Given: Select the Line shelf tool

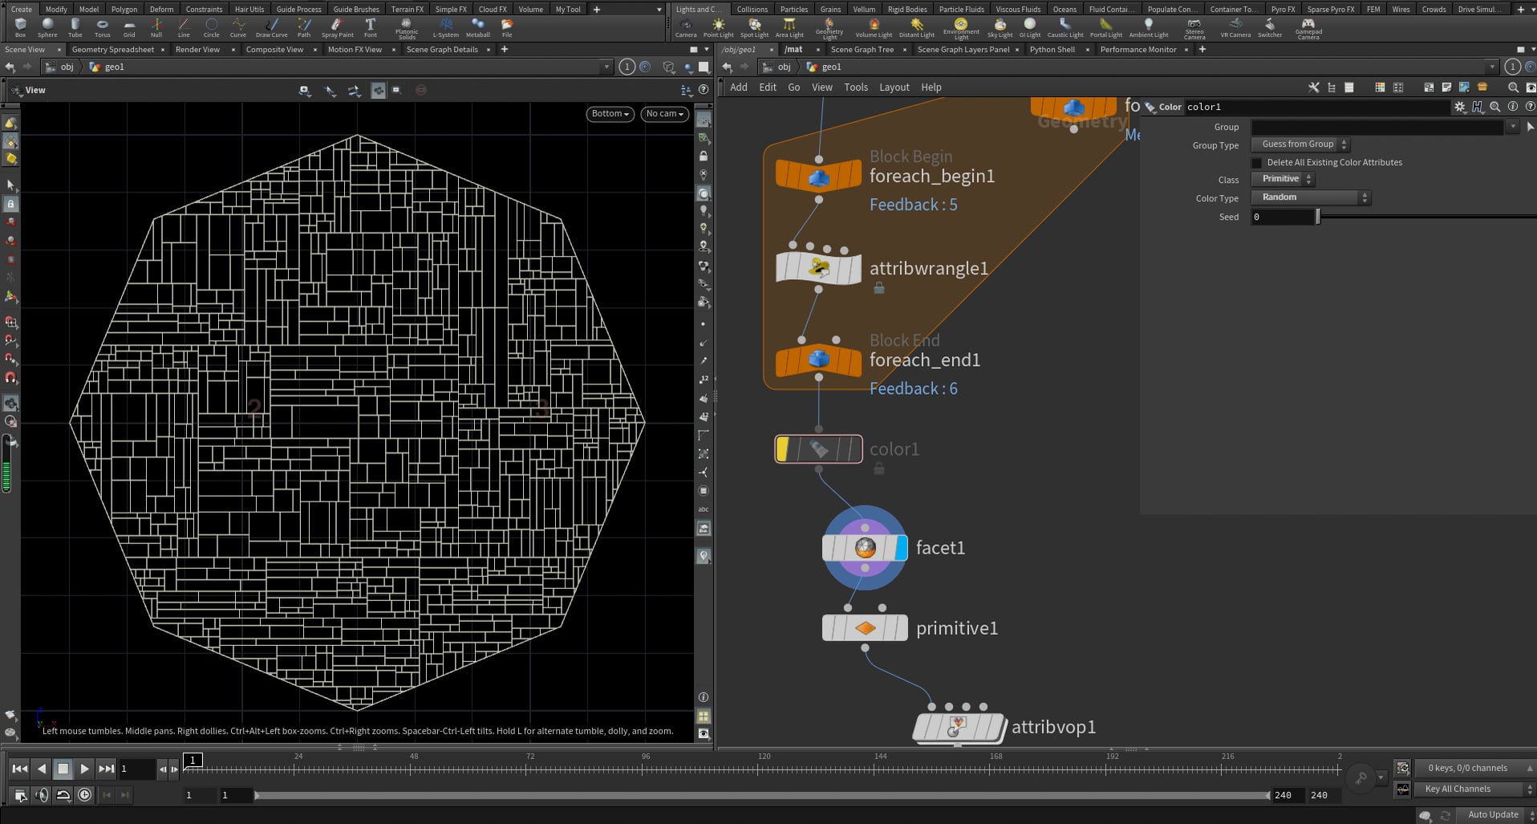Looking at the screenshot, I should (x=184, y=28).
